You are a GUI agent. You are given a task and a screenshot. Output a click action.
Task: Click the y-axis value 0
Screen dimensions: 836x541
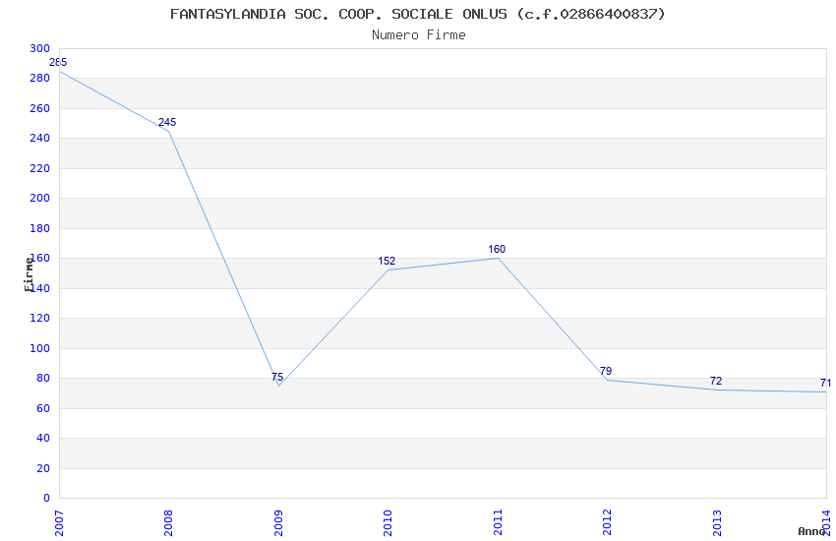[46, 499]
